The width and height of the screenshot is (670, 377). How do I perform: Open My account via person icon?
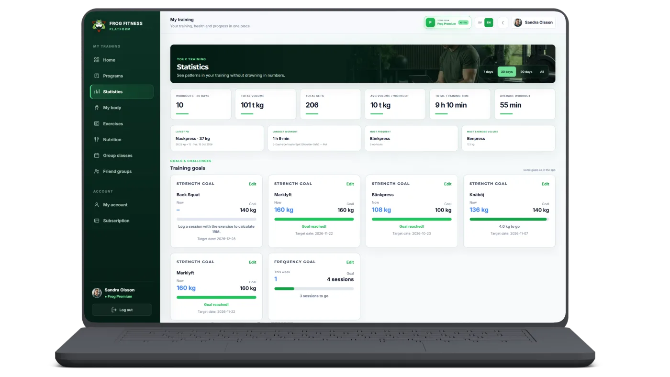click(x=97, y=205)
